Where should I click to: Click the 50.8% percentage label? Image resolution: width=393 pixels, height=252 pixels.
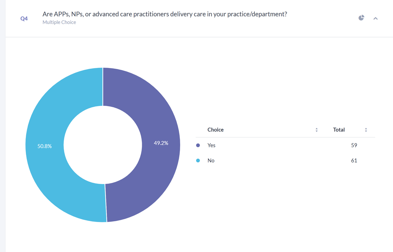pos(45,146)
